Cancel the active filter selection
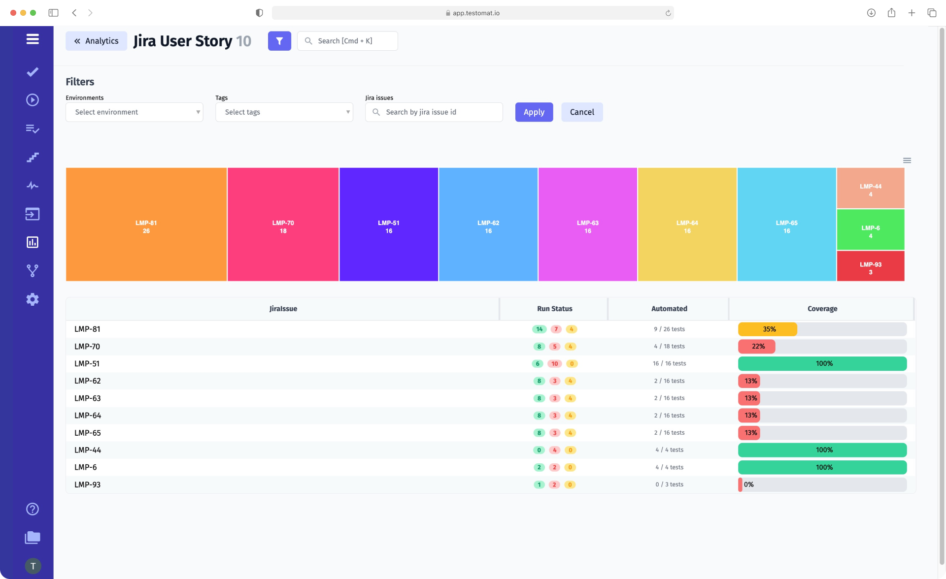946x579 pixels. coord(582,112)
